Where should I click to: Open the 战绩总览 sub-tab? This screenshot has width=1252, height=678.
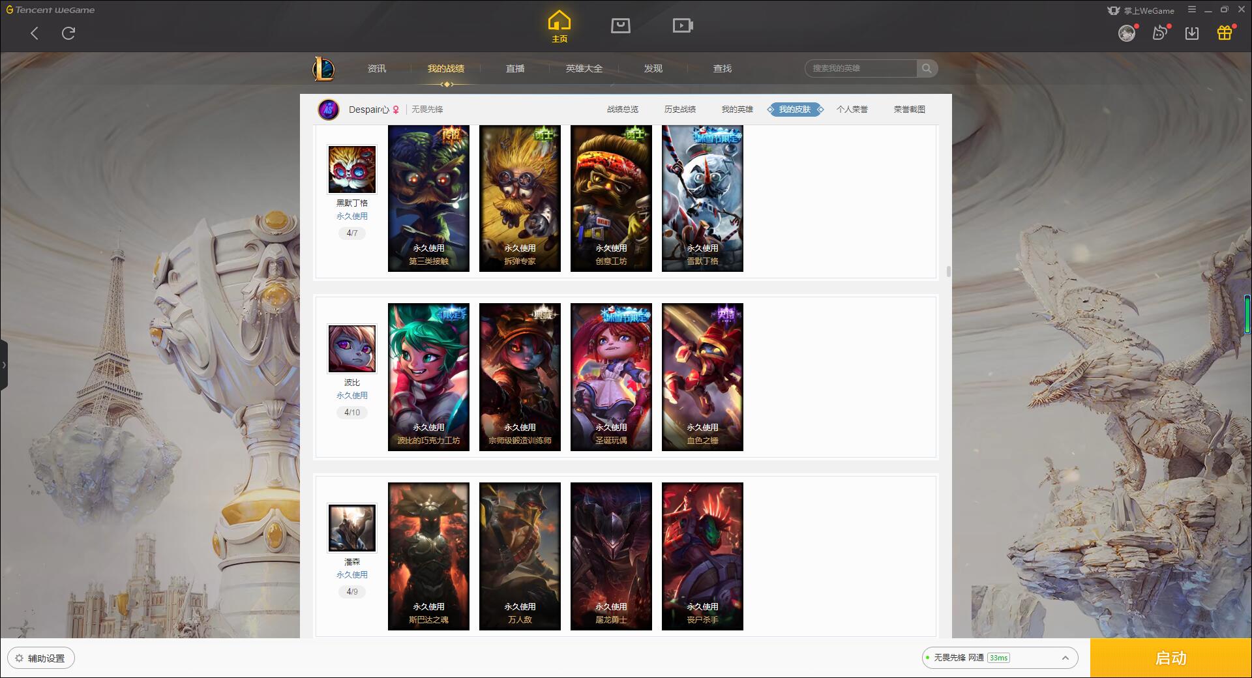(623, 110)
